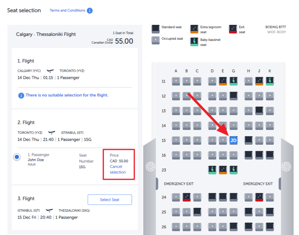This screenshot has width=299, height=235.
Task: Click the no suitable selection info icon
Action: (x=21, y=95)
